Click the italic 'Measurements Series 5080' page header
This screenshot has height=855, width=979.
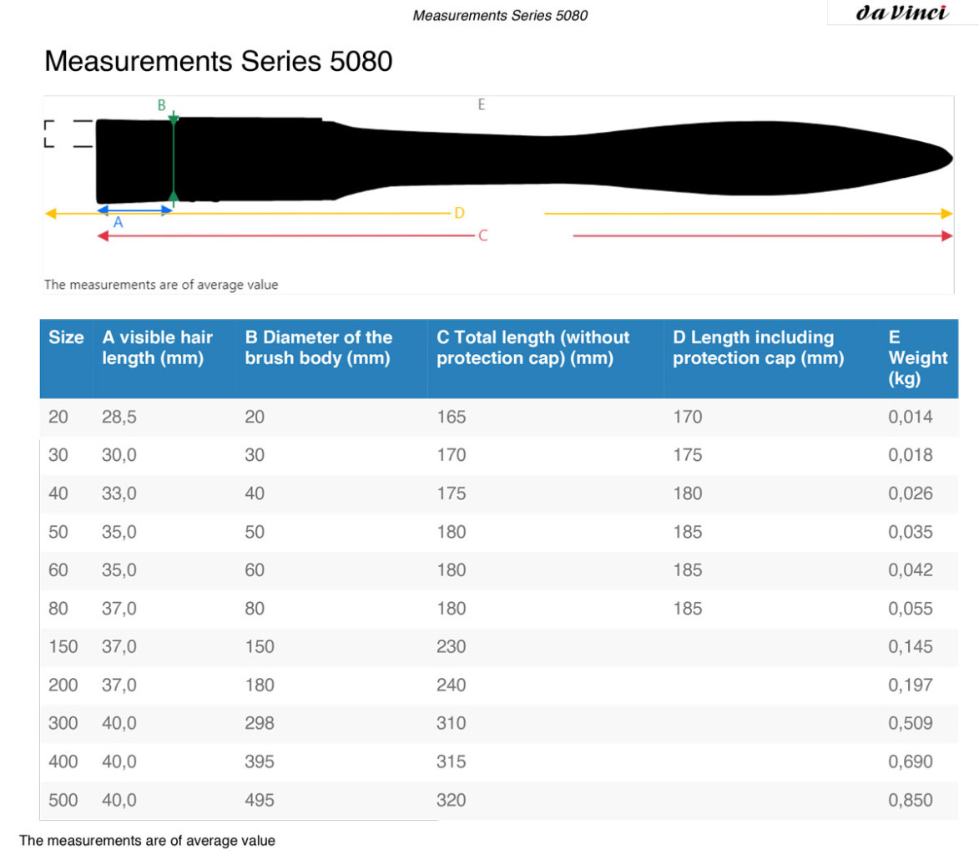pos(500,16)
